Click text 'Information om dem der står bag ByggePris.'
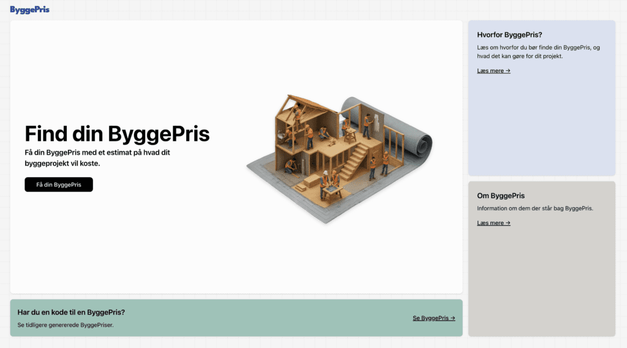Viewport: 627px width, 348px height. pyautogui.click(x=535, y=208)
